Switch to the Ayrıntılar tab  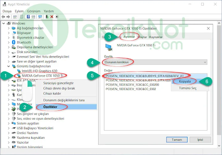click(x=129, y=37)
